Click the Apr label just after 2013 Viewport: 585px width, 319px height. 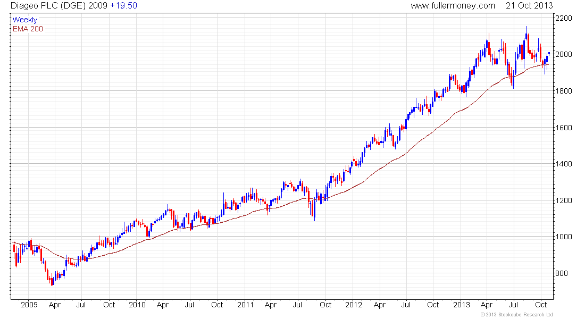pyautogui.click(x=487, y=305)
